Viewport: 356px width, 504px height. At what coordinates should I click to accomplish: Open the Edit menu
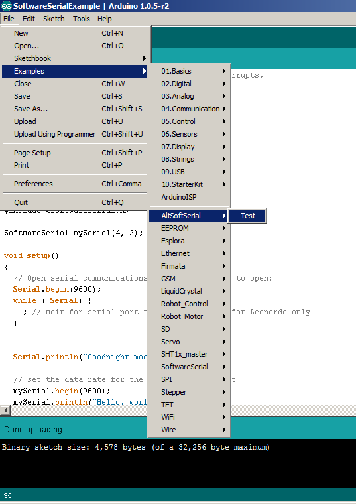(29, 19)
